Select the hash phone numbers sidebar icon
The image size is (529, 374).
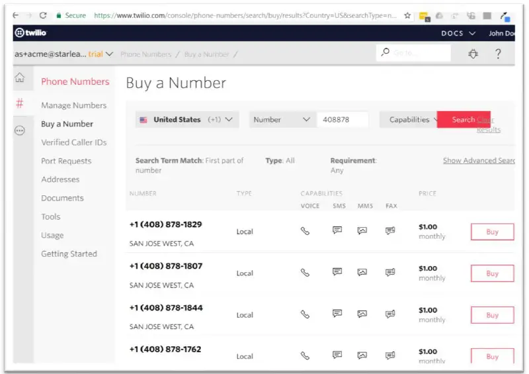pos(20,103)
